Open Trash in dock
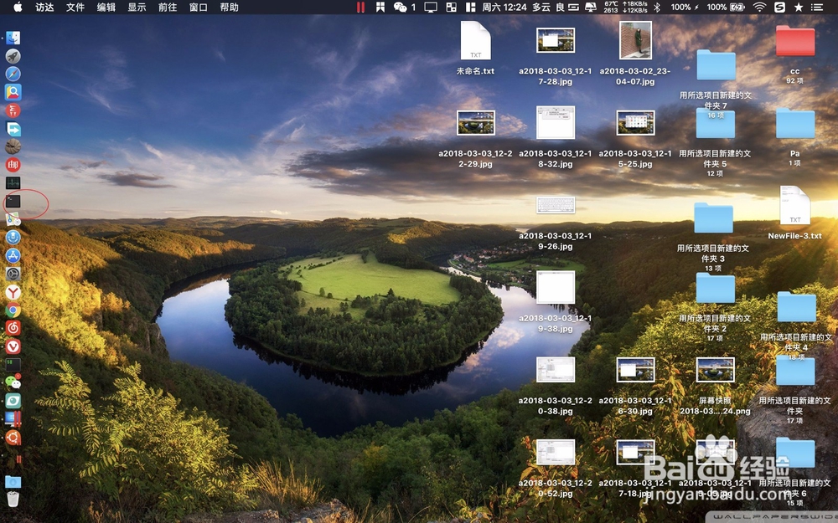Image resolution: width=838 pixels, height=523 pixels. [x=13, y=499]
